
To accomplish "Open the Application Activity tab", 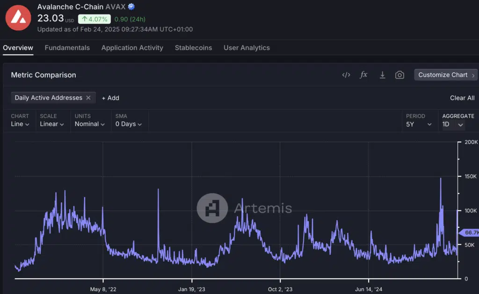I will click(x=132, y=48).
